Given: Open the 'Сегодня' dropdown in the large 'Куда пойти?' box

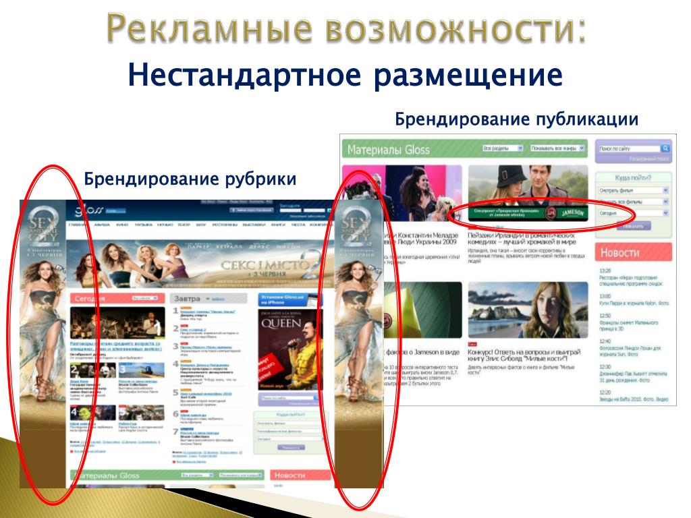Looking at the screenshot, I should tap(633, 213).
